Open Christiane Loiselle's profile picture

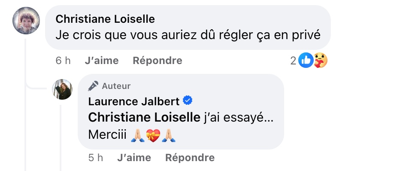[26, 21]
